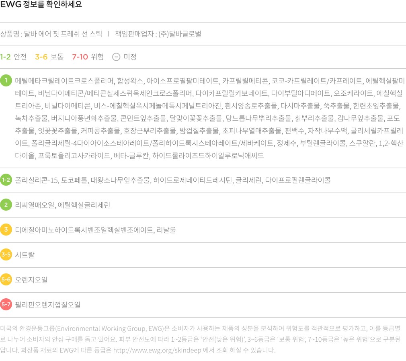Click the yellow grade 3 badge

(6, 230)
